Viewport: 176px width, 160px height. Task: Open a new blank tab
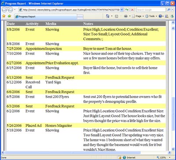[80, 17]
